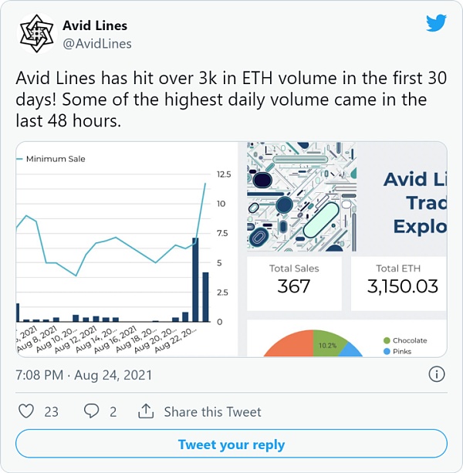Image resolution: width=463 pixels, height=473 pixels.
Task: Click the 23 likes count
Action: (x=51, y=412)
